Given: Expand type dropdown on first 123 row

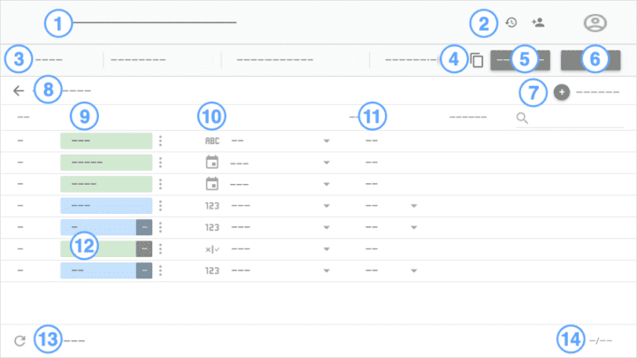Looking at the screenshot, I should 326,206.
